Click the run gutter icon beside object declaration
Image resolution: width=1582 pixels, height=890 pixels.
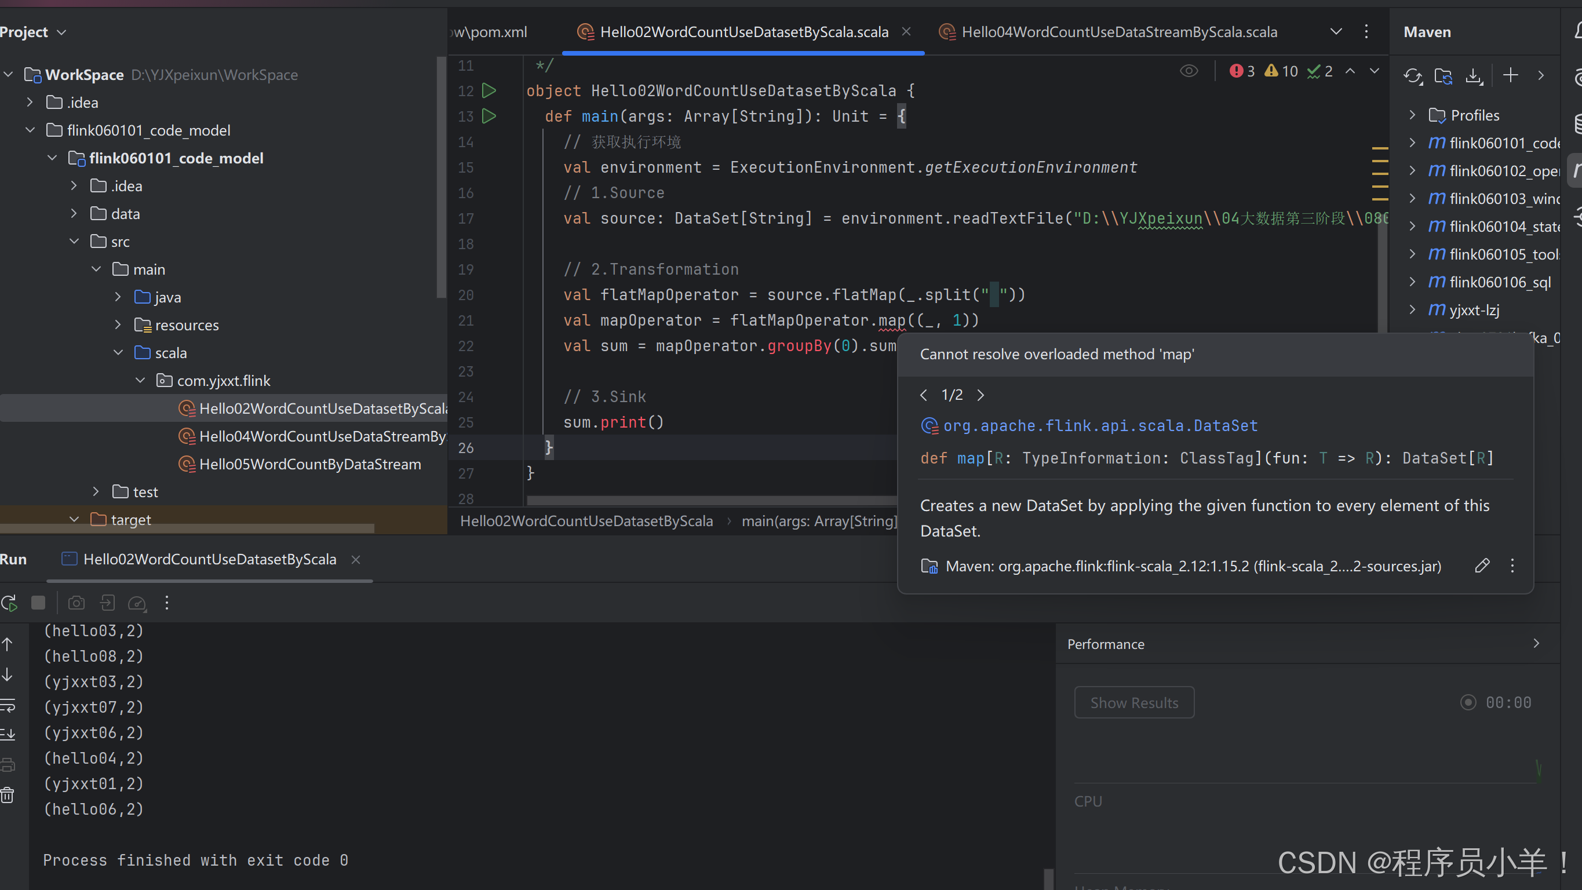click(x=489, y=91)
